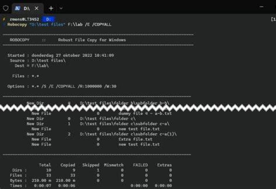Click the ROBOCOPY header title

[20, 40]
